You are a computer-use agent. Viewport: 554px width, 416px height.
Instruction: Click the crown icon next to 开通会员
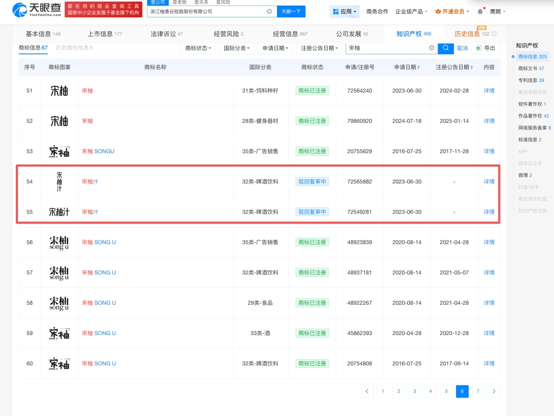click(437, 11)
